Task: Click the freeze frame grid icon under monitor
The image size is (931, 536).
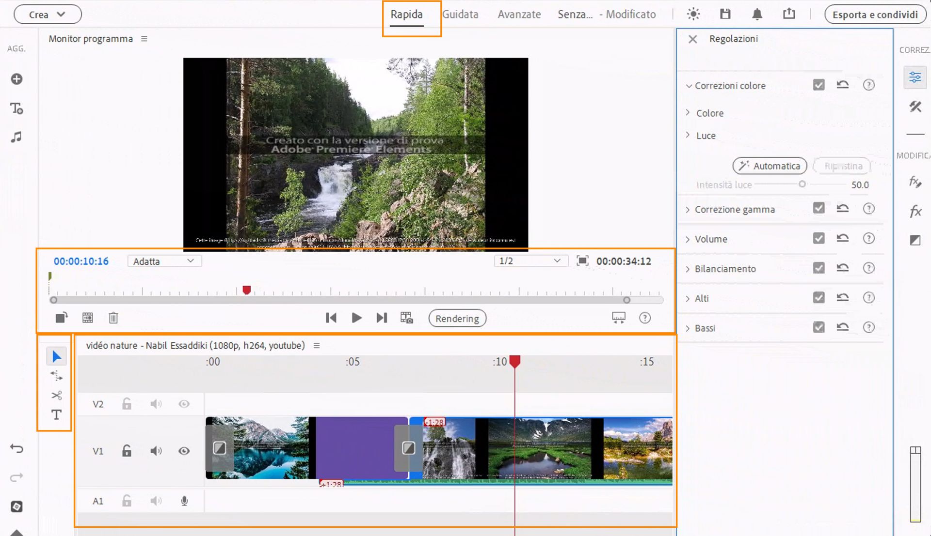Action: pos(88,318)
